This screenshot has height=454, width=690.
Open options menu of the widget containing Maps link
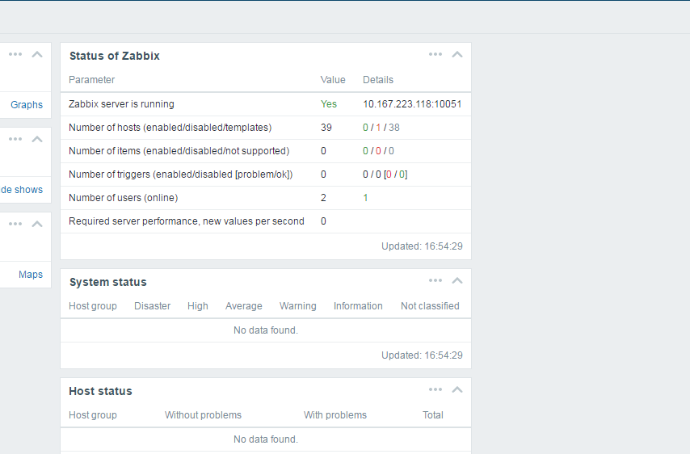pos(15,225)
